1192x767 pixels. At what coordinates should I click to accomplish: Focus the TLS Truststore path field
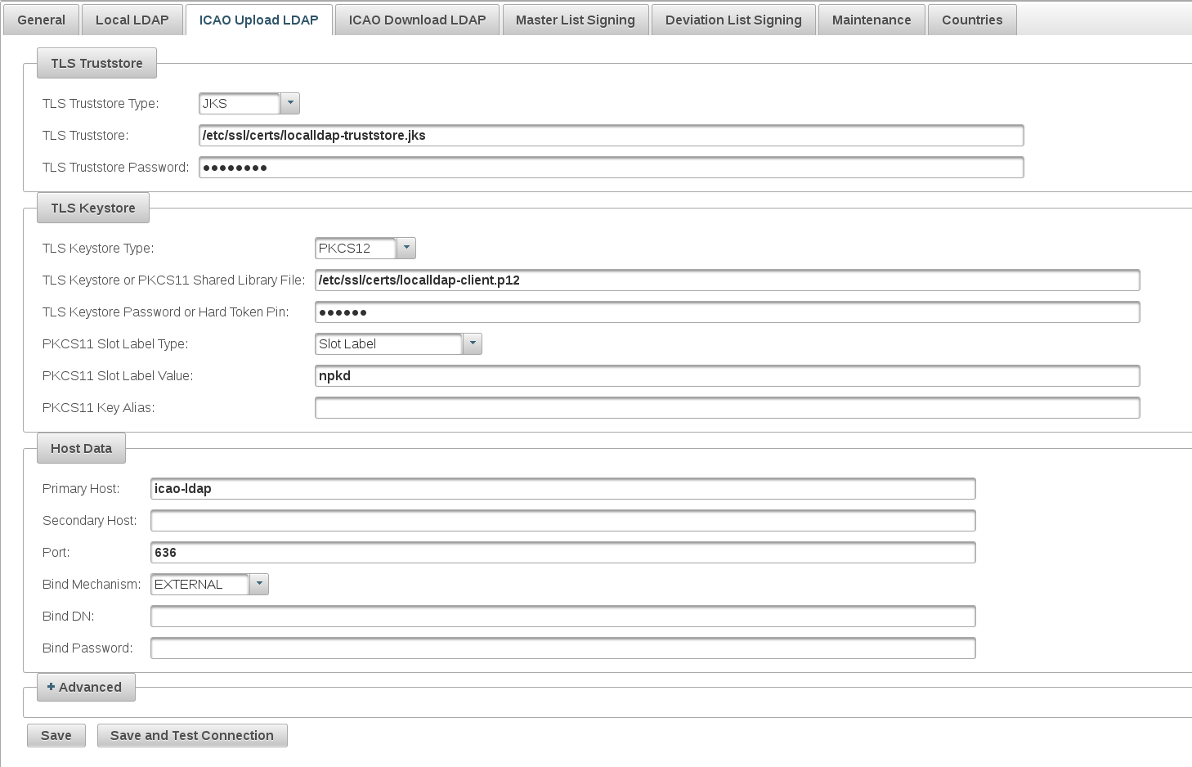coord(611,136)
